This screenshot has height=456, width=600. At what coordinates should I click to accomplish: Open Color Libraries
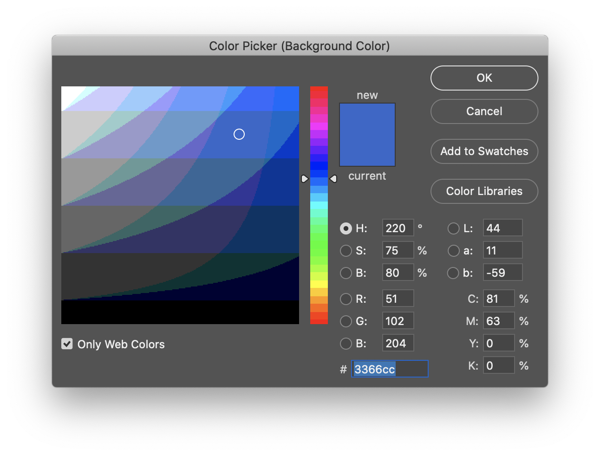(484, 191)
